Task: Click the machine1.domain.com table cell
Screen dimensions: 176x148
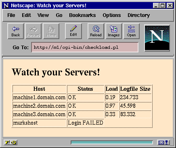Action: click(x=40, y=97)
